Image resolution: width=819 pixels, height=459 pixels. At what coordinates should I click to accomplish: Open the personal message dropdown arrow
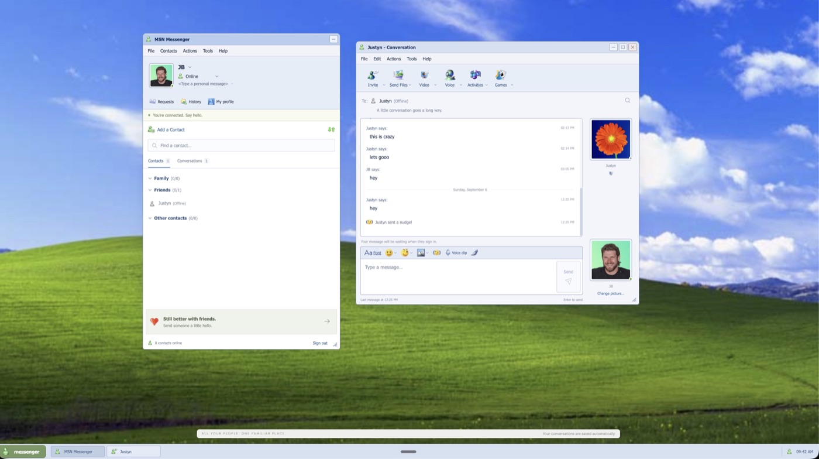[x=232, y=84]
